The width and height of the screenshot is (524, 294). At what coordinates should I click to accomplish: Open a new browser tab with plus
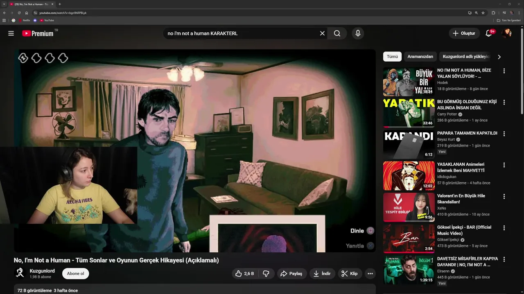[60, 4]
